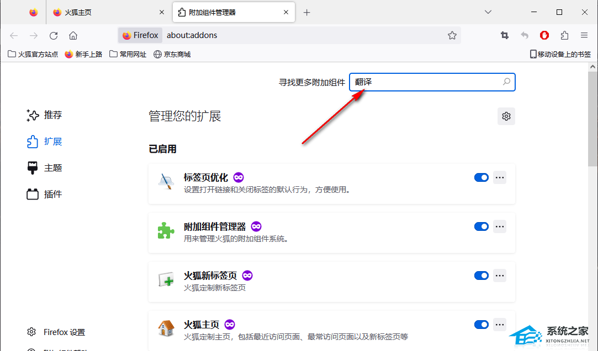The height and width of the screenshot is (351, 598).
Task: Disable the 附加组件管理器 extension toggle
Action: pyautogui.click(x=481, y=226)
